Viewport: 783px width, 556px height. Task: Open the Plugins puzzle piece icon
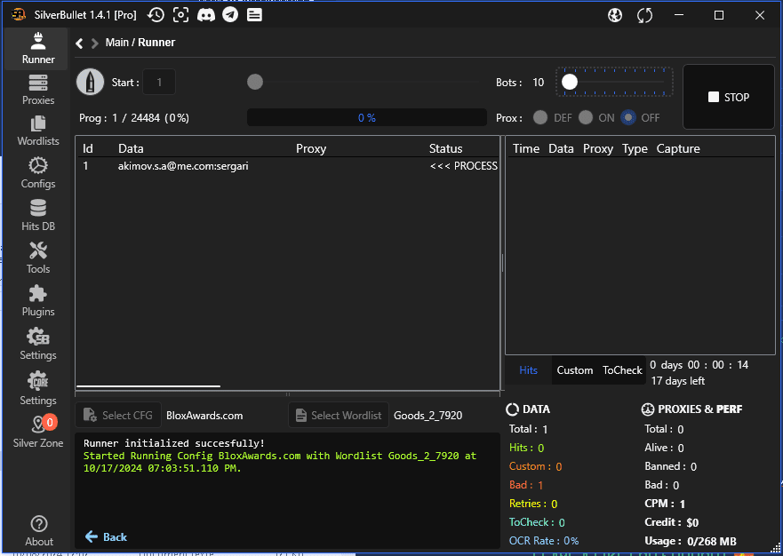click(x=38, y=301)
